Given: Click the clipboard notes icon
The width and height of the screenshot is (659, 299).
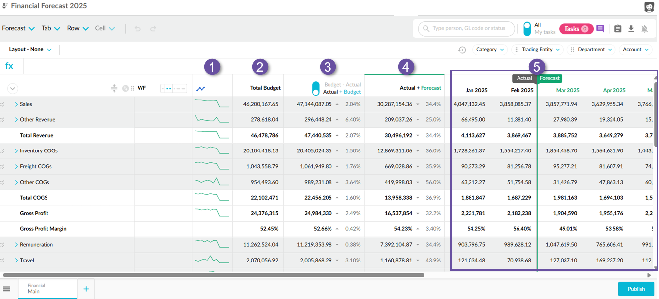Looking at the screenshot, I should tap(617, 29).
